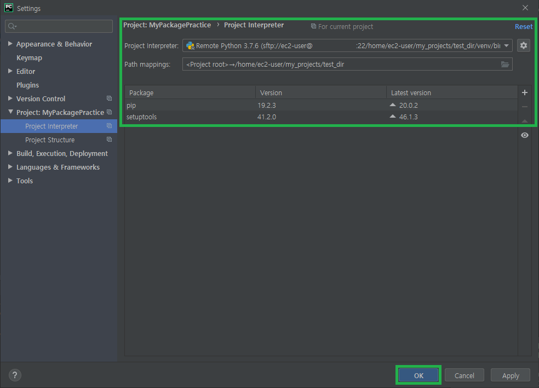Click Project: MyPackagePractice breadcrumb

coord(167,25)
